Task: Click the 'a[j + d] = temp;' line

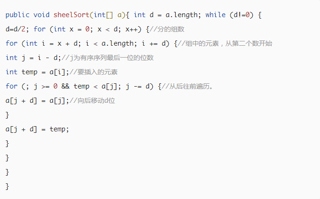Action: 37,129
